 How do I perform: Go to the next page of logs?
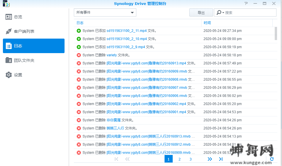pos(210,159)
